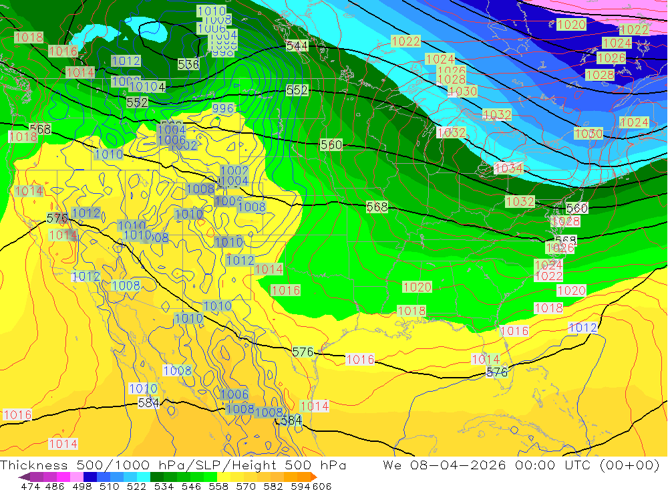
Task: Click the map title "Thickness 500/1000 hPa/SLP/Height 500 hPa"
Action: click(x=173, y=465)
